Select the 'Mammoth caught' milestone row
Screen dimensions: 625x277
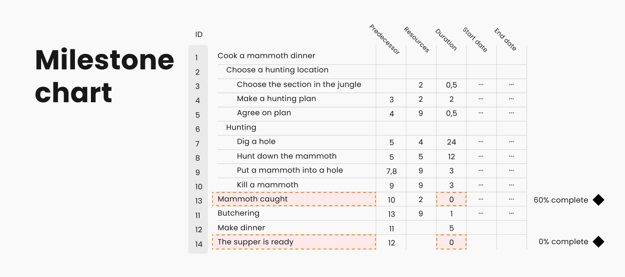253,199
